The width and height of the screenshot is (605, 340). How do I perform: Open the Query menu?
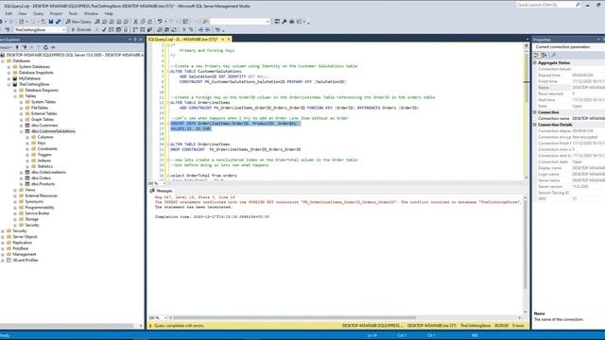(x=38, y=13)
